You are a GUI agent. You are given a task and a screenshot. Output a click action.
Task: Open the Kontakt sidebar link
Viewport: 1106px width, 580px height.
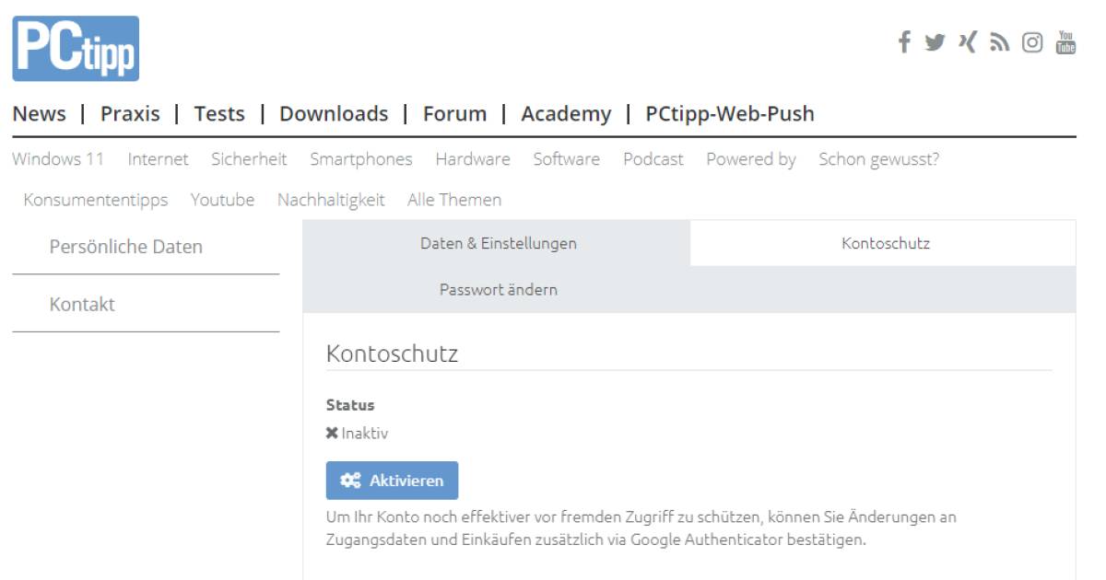[x=83, y=303]
